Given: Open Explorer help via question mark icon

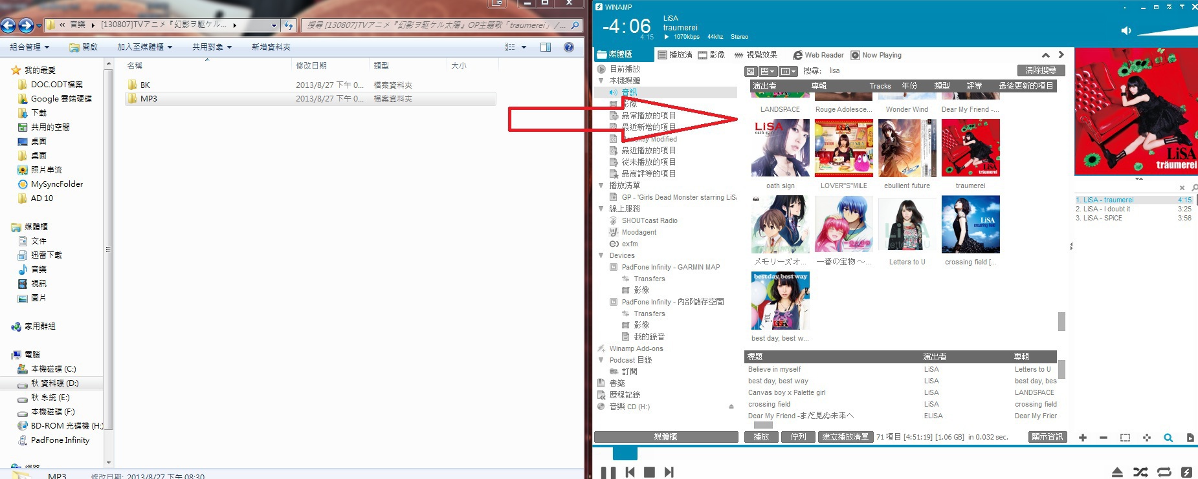Looking at the screenshot, I should tap(569, 47).
